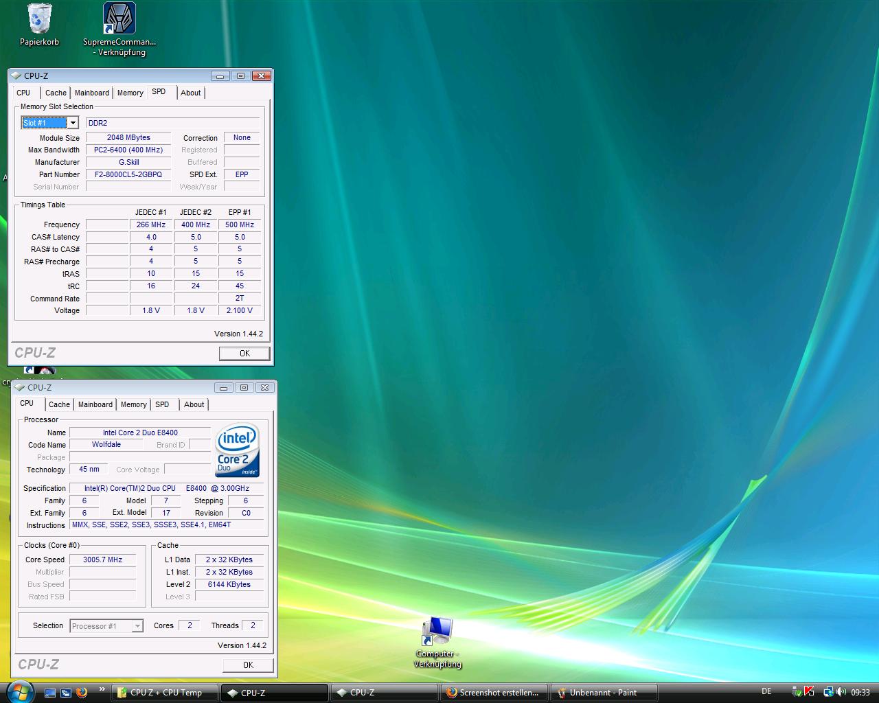The width and height of the screenshot is (879, 703).
Task: Click the 500 MHz EPP #1 frequency
Action: click(240, 224)
